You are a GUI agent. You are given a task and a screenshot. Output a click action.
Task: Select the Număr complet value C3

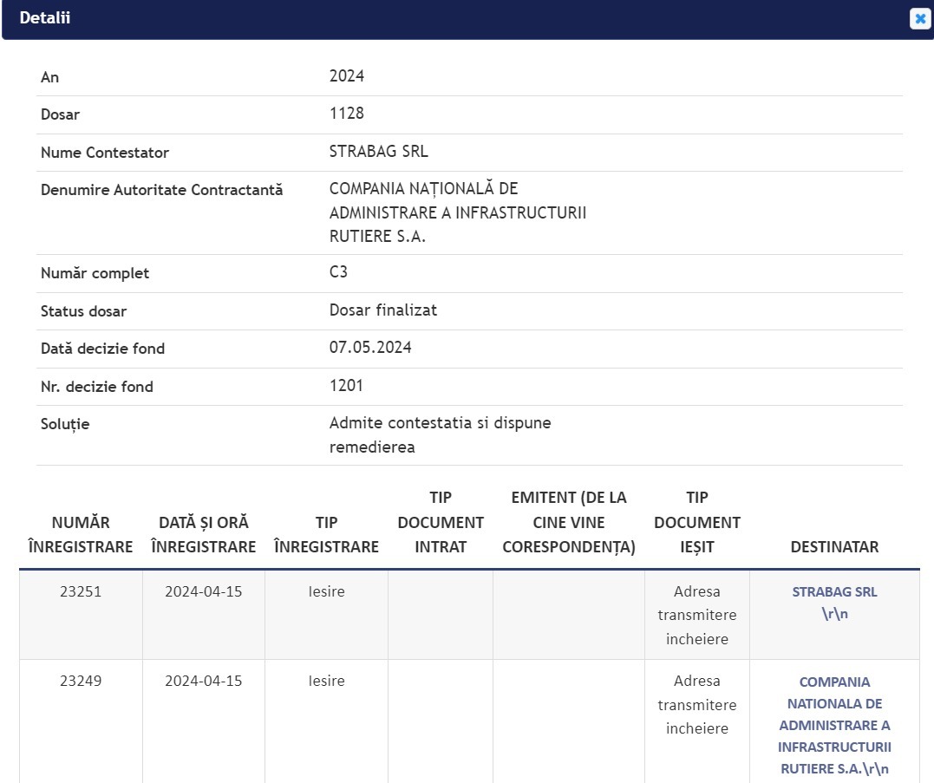338,272
